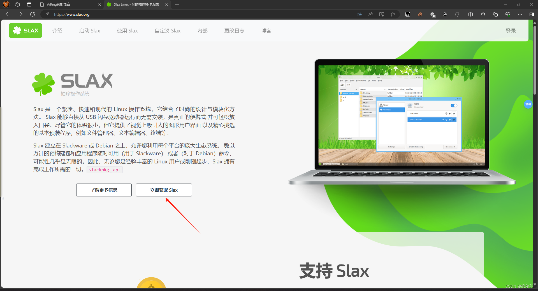This screenshot has height=291, width=538.
Task: Click the browser profile avatar icon
Action: click(6, 4)
